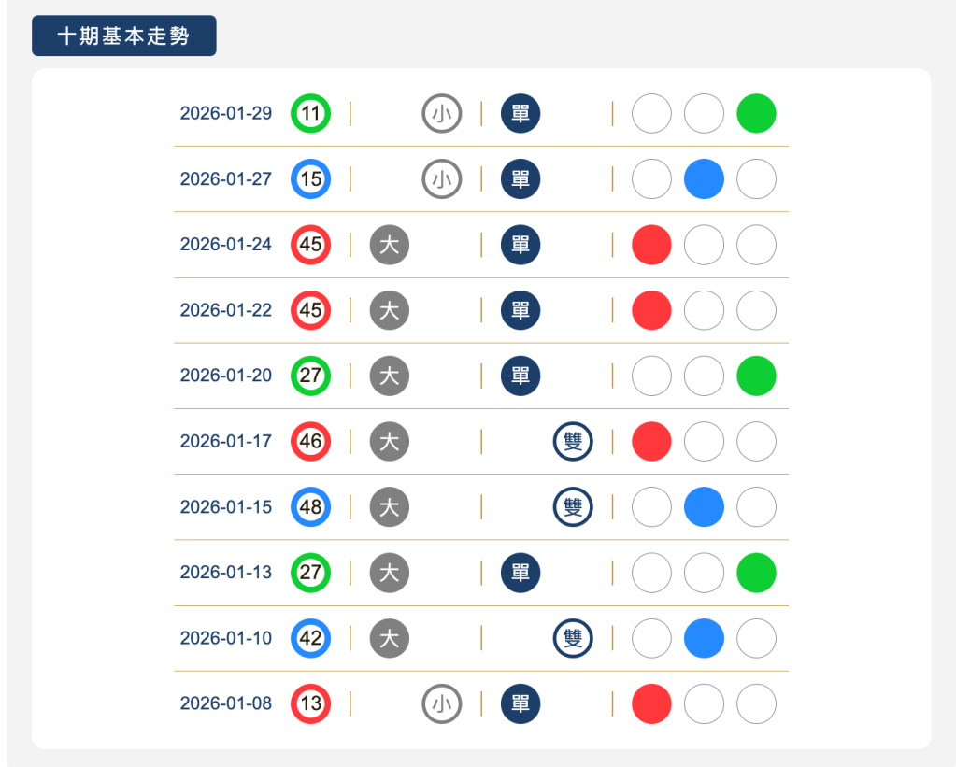This screenshot has height=767, width=956.
Task: Click blue number 48 ball
Action: [311, 506]
